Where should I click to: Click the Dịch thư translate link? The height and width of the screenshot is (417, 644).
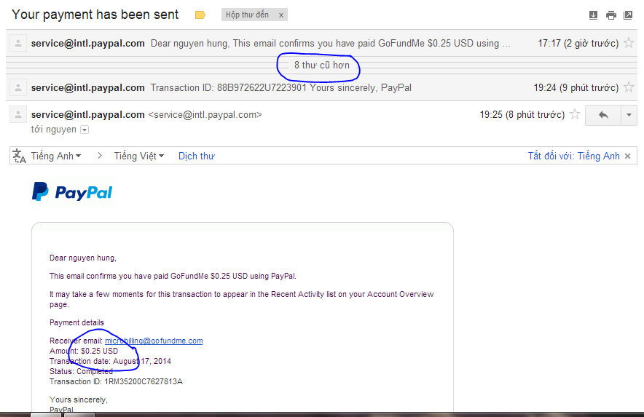coord(196,156)
